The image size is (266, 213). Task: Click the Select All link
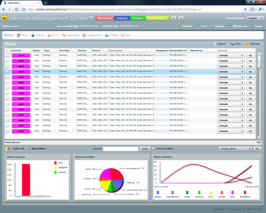pyautogui.click(x=19, y=149)
